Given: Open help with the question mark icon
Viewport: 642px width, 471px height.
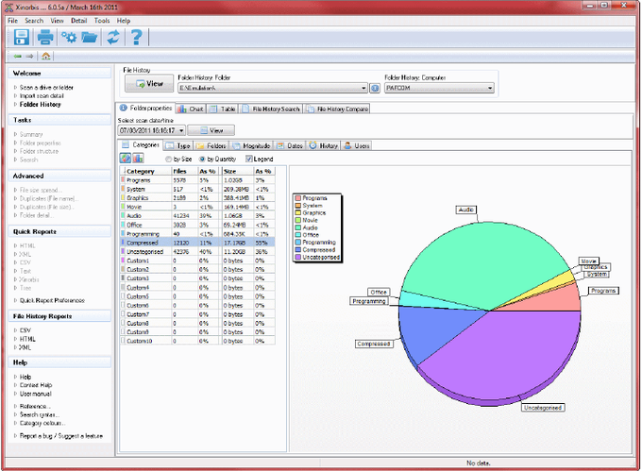Looking at the screenshot, I should tap(137, 38).
